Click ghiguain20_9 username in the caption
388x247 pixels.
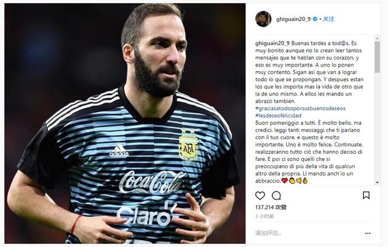pyautogui.click(x=272, y=43)
